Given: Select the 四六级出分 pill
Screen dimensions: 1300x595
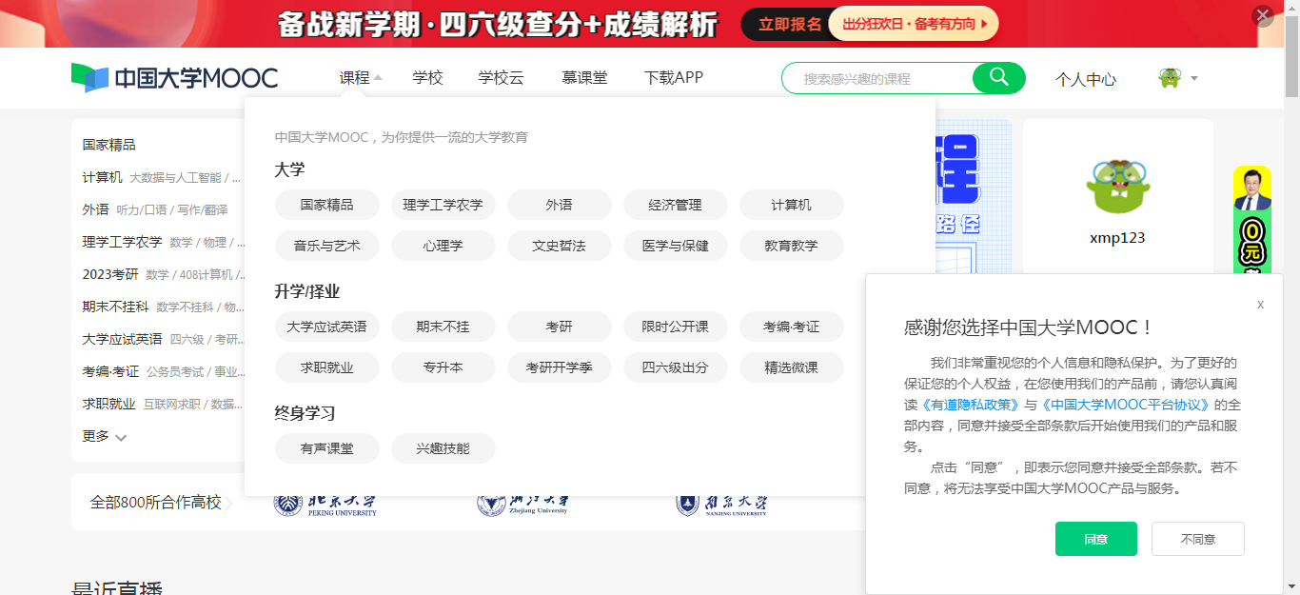Looking at the screenshot, I should pos(676,367).
